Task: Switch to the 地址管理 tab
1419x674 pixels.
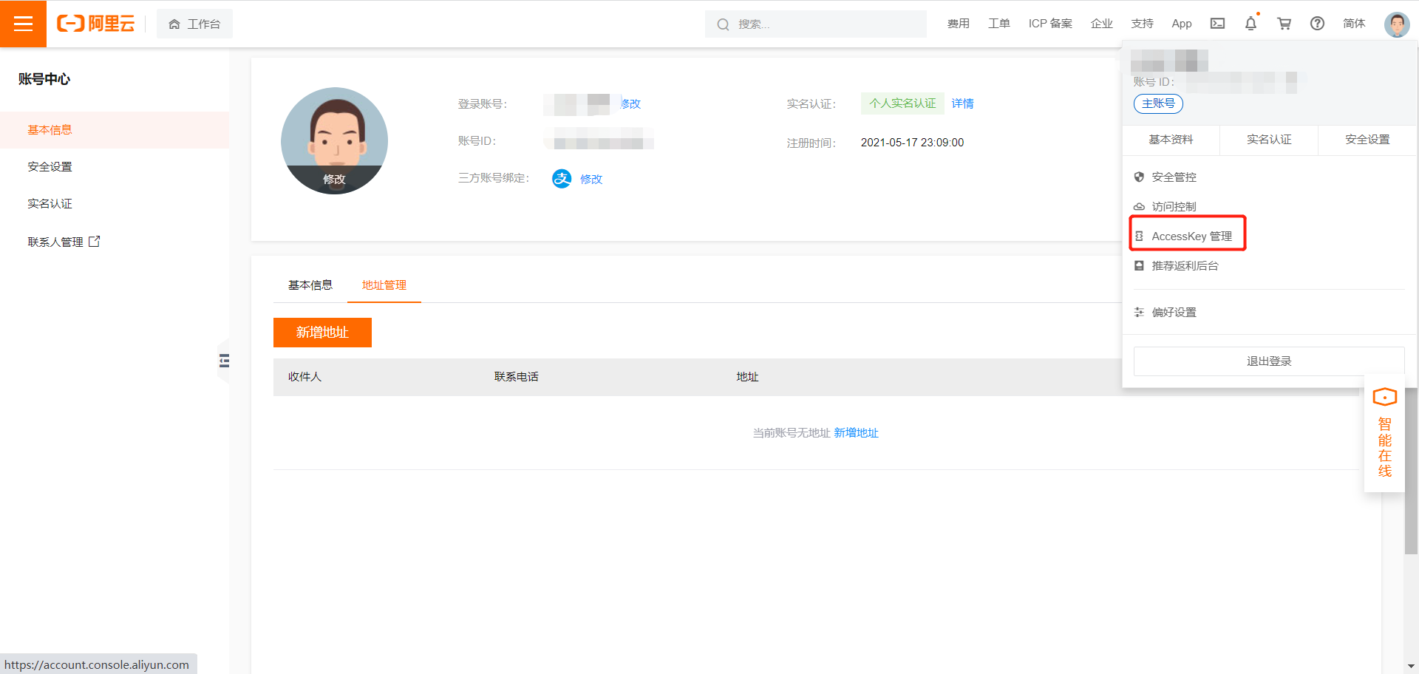Action: 384,285
